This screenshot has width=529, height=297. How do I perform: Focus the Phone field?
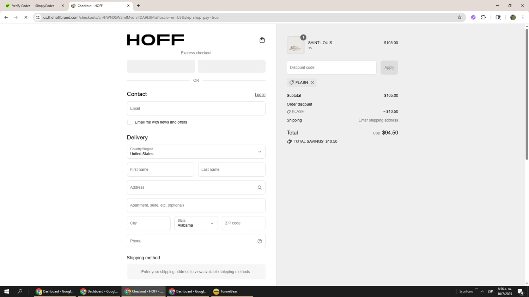click(x=196, y=241)
